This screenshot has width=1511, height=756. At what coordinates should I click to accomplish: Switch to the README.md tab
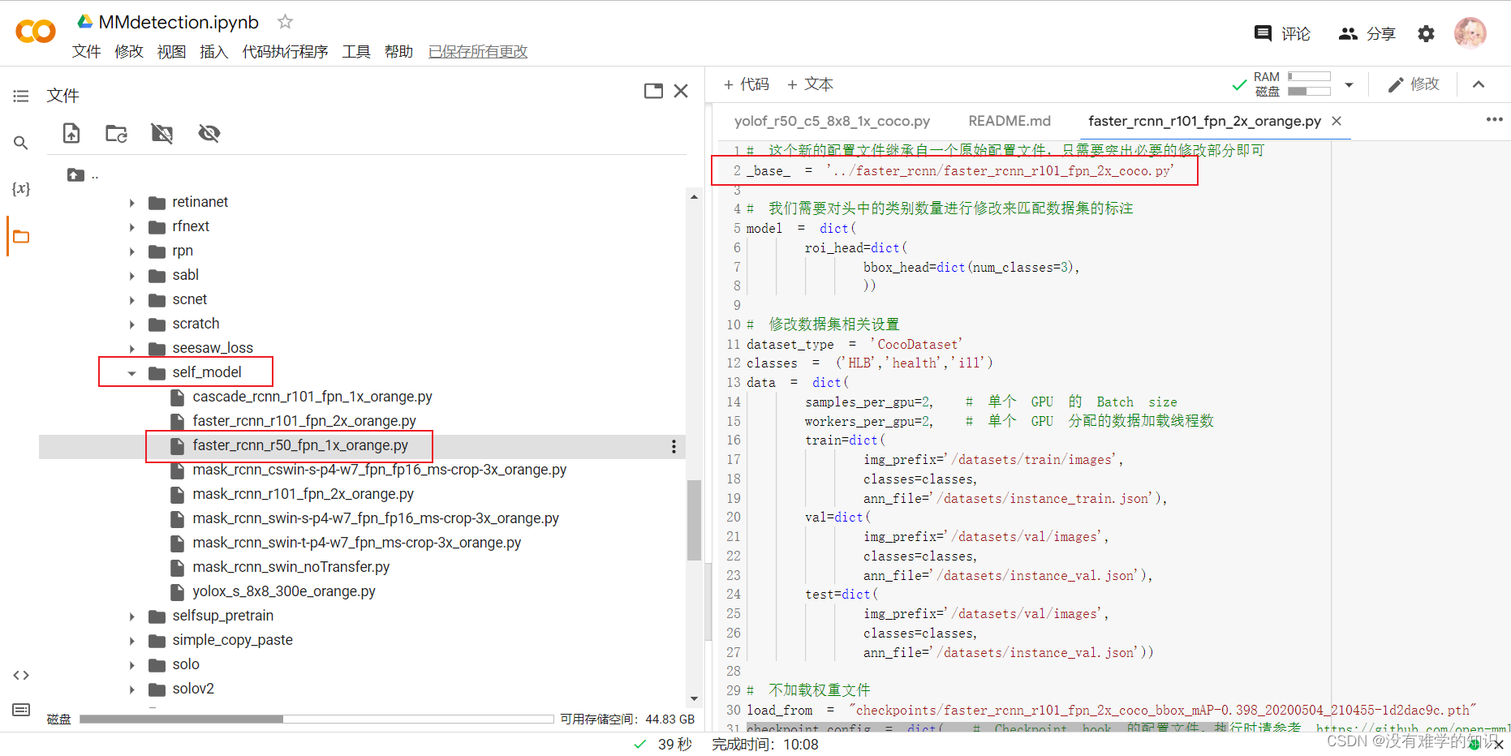click(x=1009, y=121)
